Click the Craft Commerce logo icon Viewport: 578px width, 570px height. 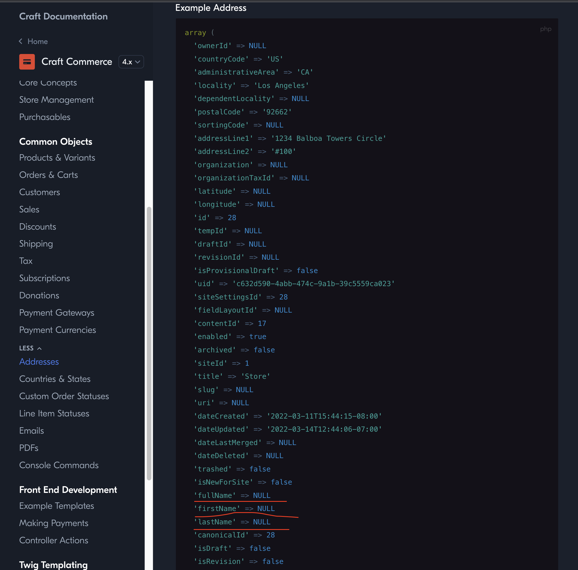27,62
